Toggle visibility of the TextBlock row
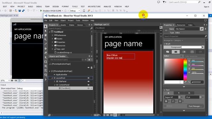The height and width of the screenshot is (119, 212). click(88, 88)
